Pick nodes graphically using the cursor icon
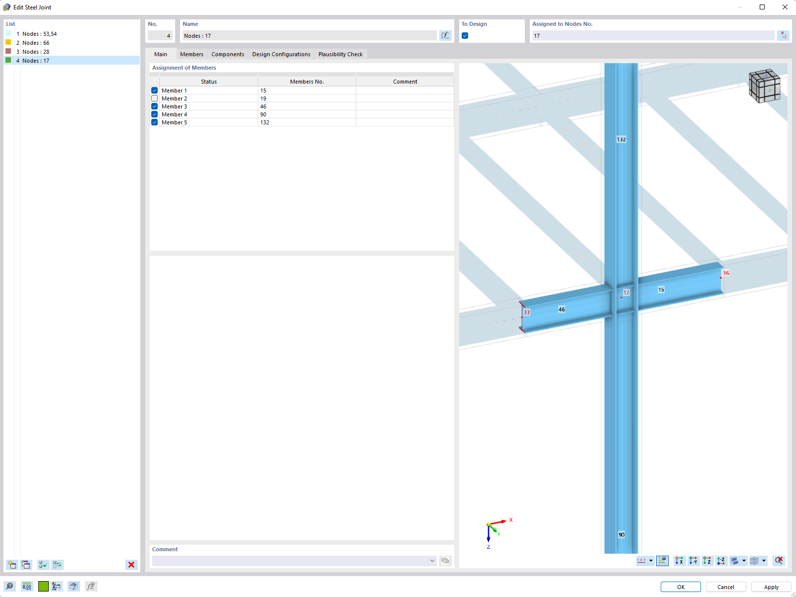This screenshot has height=597, width=796. tap(784, 35)
